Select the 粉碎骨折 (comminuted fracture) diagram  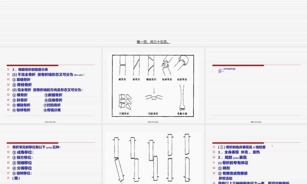pos(166,64)
